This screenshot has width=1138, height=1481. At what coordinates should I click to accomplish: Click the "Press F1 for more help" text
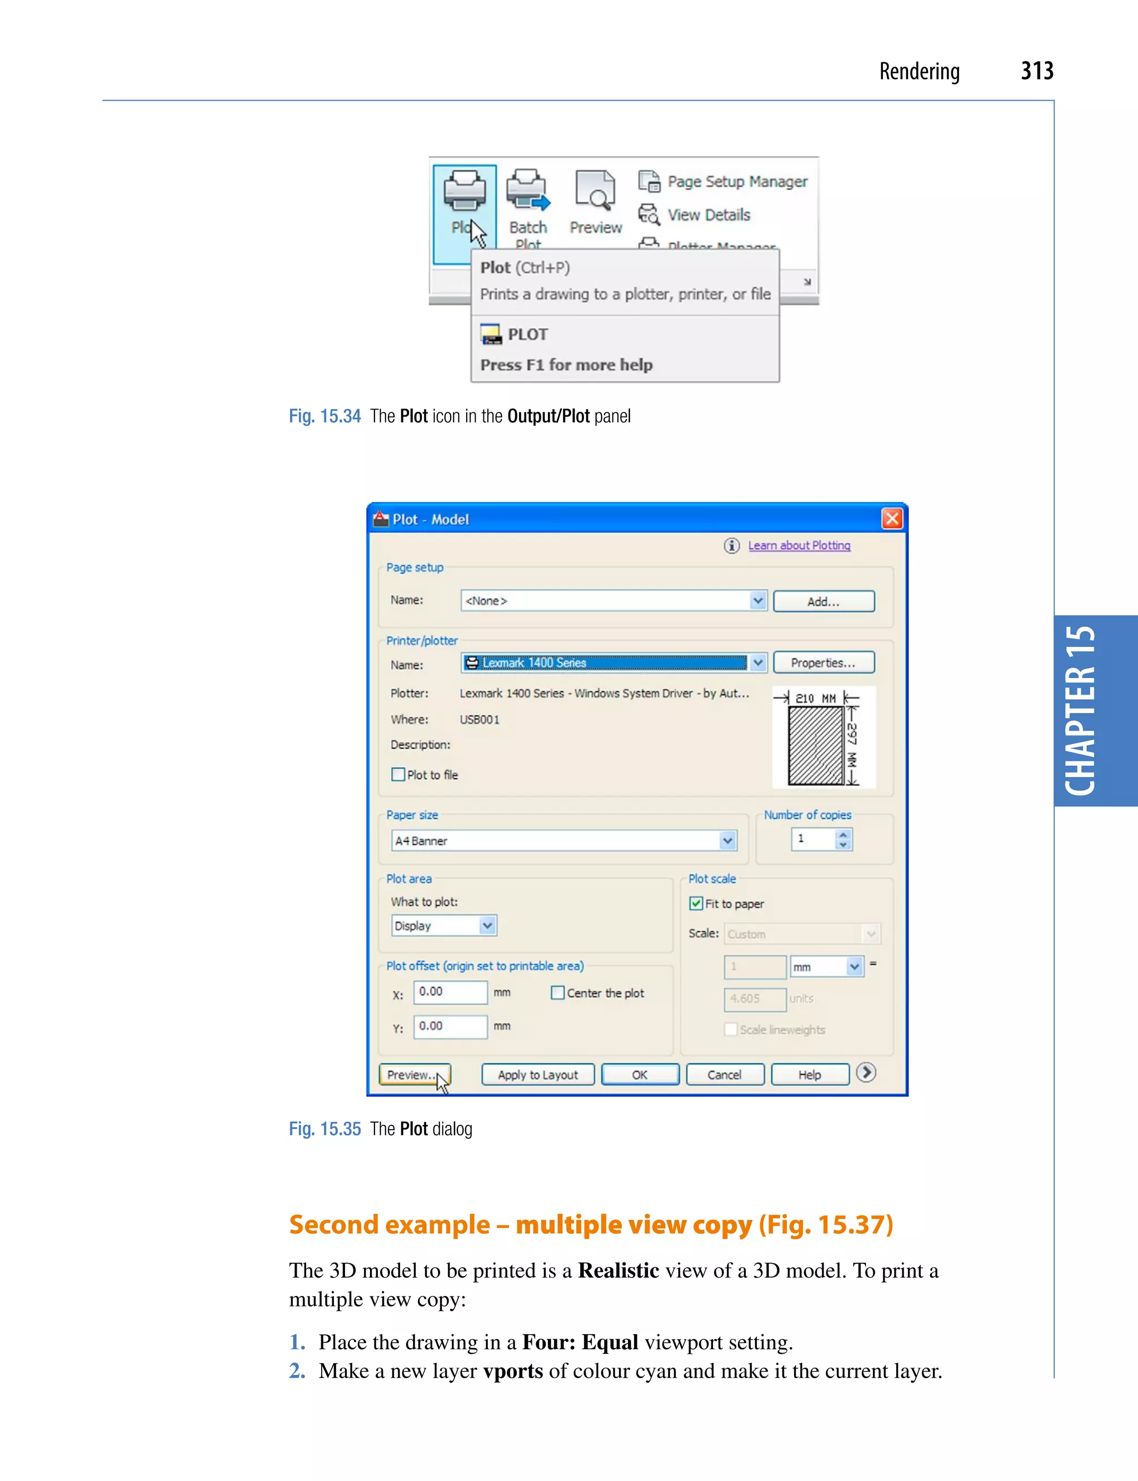566,365
